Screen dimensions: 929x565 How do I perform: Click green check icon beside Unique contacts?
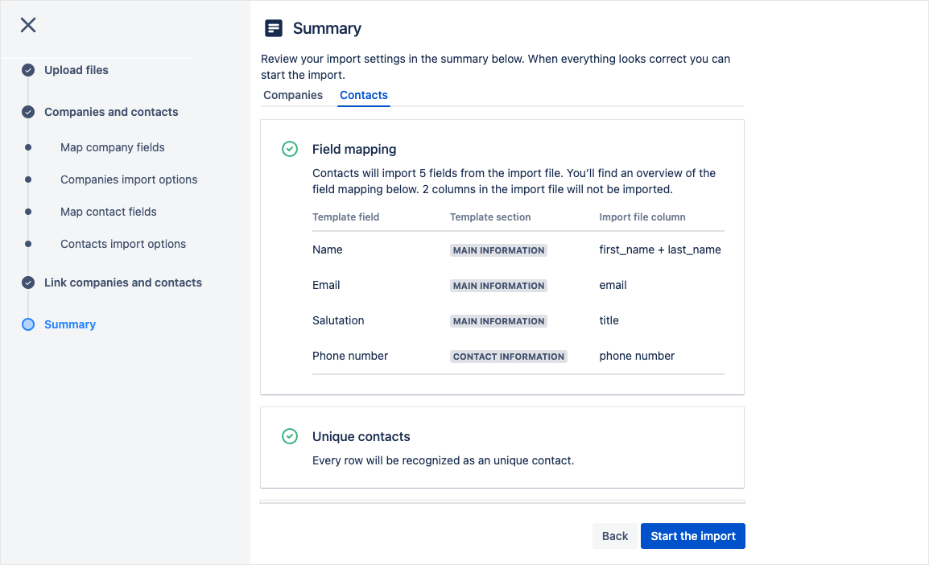[x=290, y=436]
